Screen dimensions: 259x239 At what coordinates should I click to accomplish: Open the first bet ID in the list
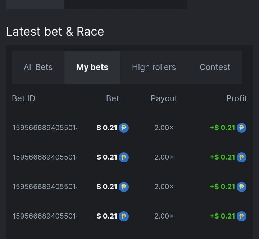tap(45, 128)
